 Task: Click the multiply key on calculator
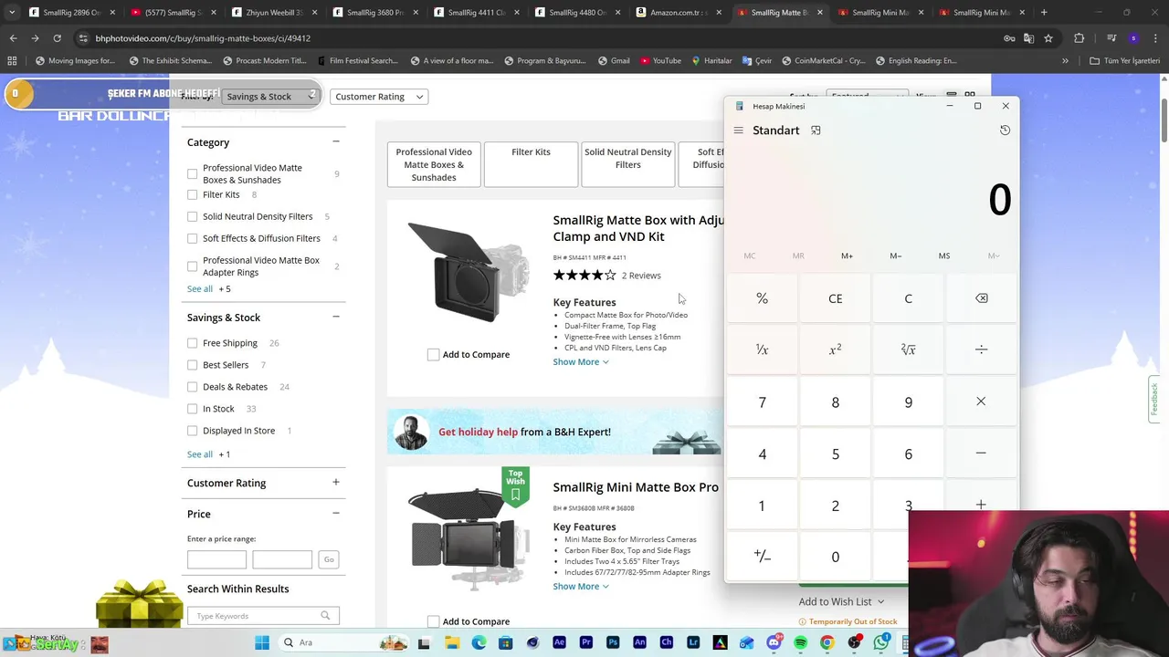click(981, 401)
